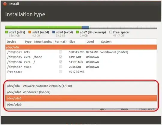
Task: Click Windows 8 (loader) system cell
Action: point(114,52)
